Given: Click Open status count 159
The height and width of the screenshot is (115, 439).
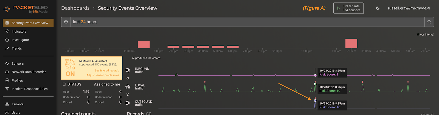Looking at the screenshot, I should coord(86,92).
